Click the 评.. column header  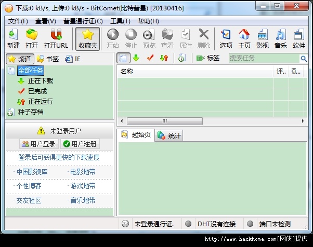(x=281, y=71)
